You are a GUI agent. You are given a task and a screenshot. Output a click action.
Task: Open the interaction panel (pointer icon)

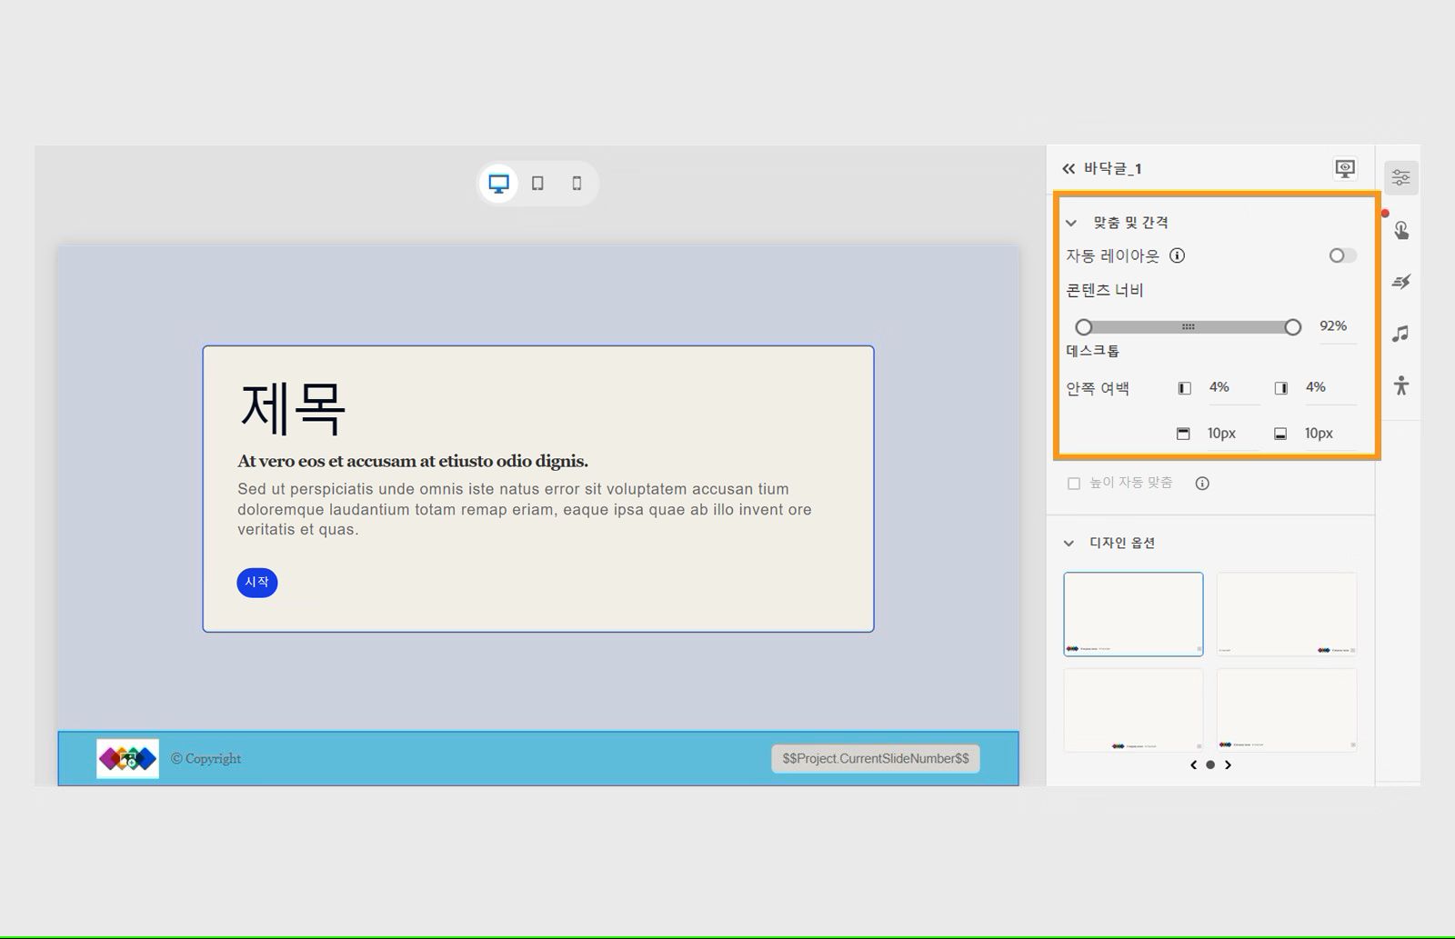click(x=1400, y=230)
